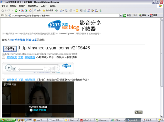Click the purple-red arrow toolbar icon
This screenshot has height=122, width=164.
click(x=89, y=11)
